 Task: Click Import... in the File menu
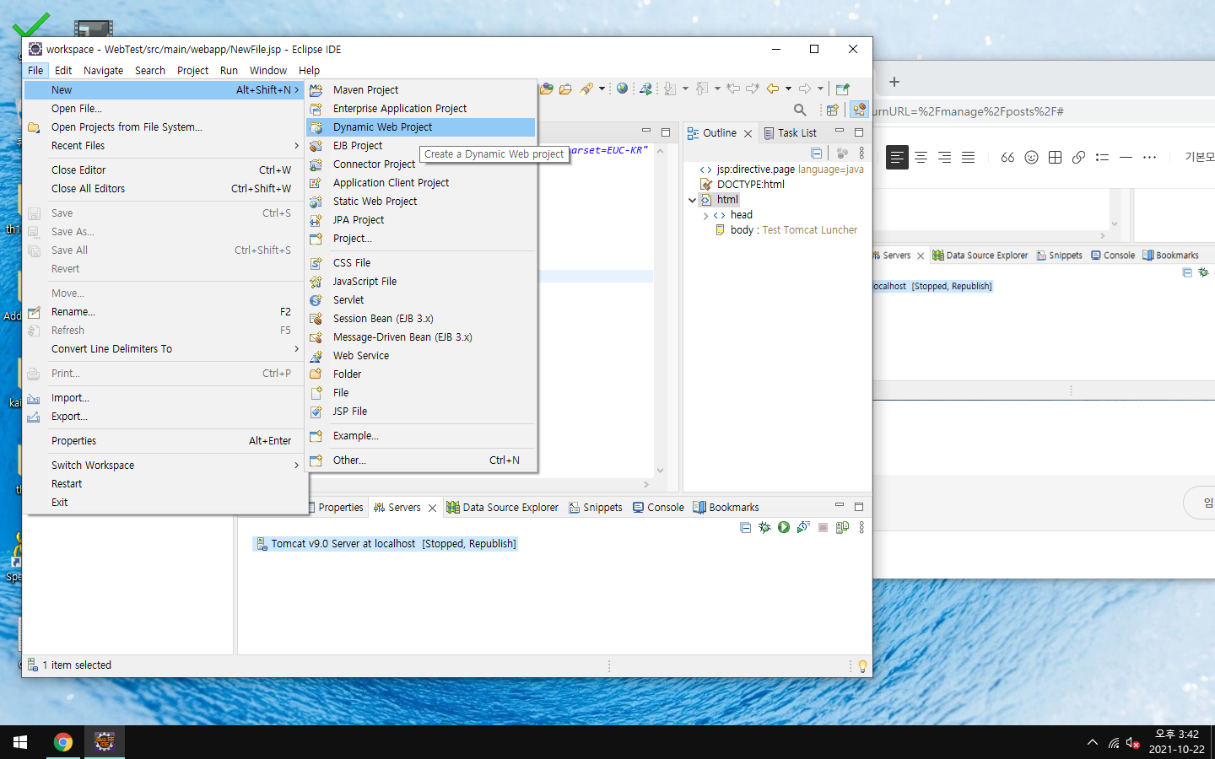coord(165,398)
